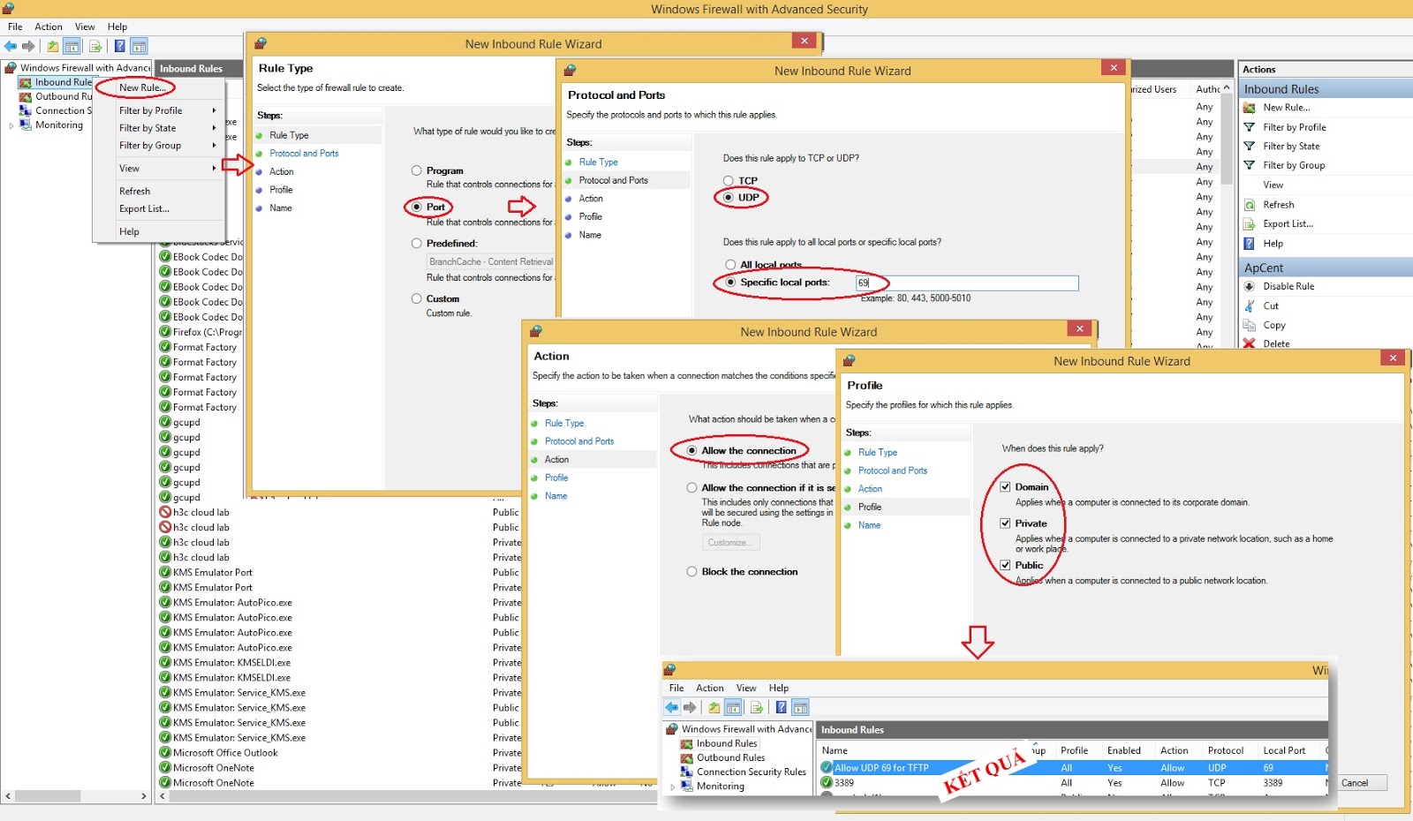Click the Back arrow in the bottom result window toolbar

coord(672,707)
